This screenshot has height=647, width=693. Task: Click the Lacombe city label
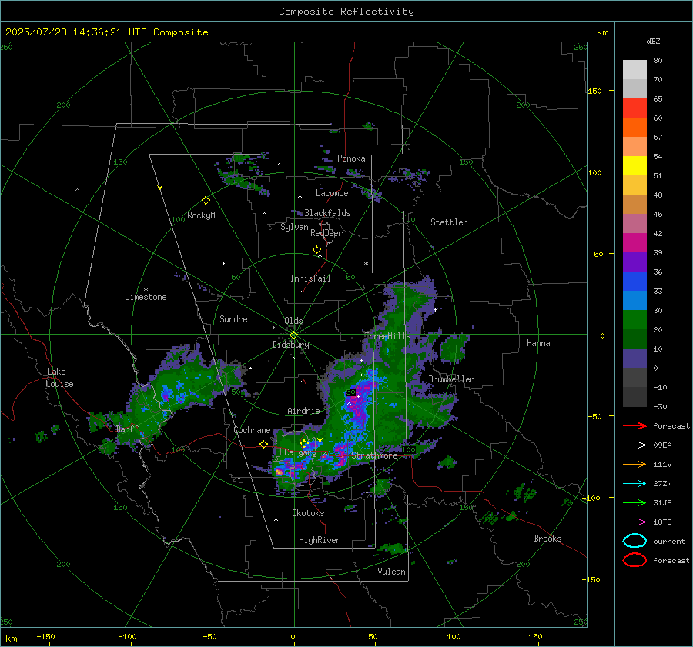pos(332,193)
